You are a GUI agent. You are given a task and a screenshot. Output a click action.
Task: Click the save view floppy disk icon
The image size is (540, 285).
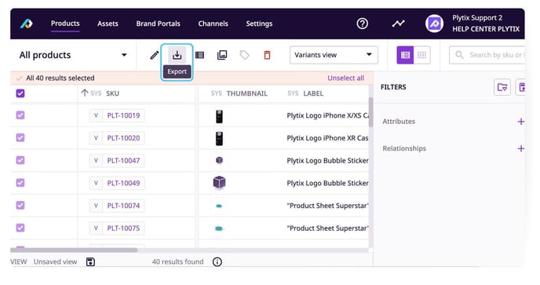pyautogui.click(x=90, y=262)
